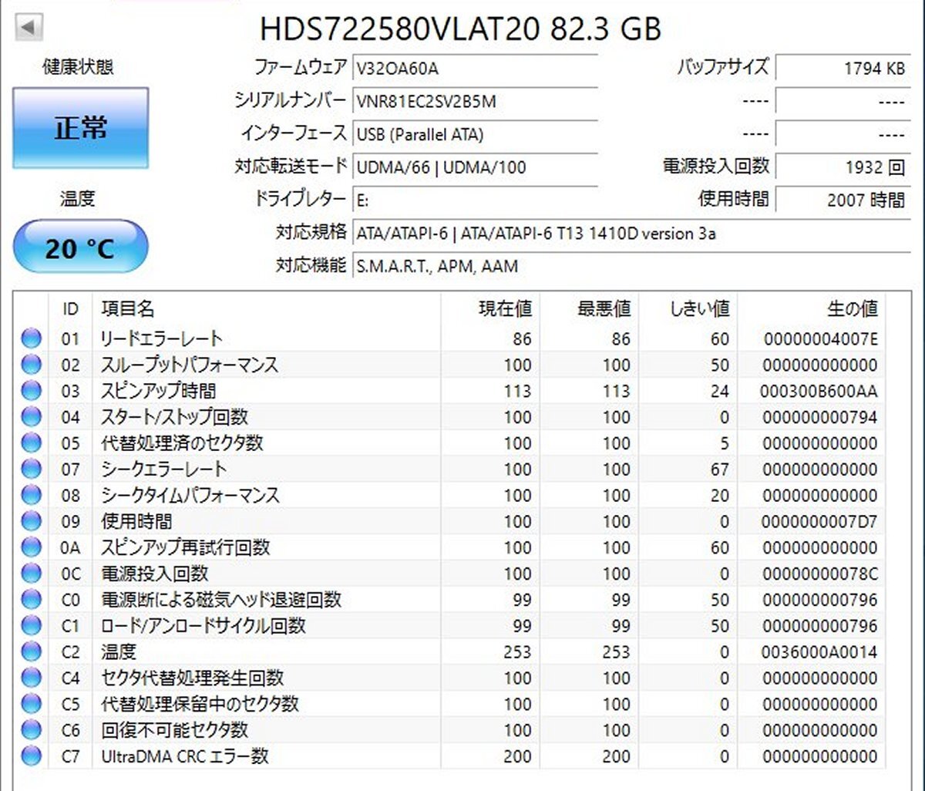This screenshot has width=925, height=791.
Task: Click raw value 000300B600AA
Action: click(818, 392)
